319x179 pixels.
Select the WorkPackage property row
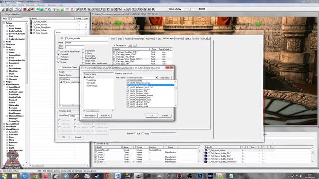click(92, 86)
